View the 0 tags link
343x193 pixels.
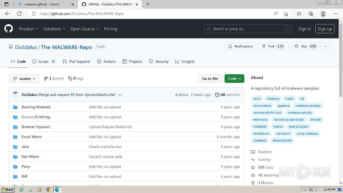coord(76,79)
